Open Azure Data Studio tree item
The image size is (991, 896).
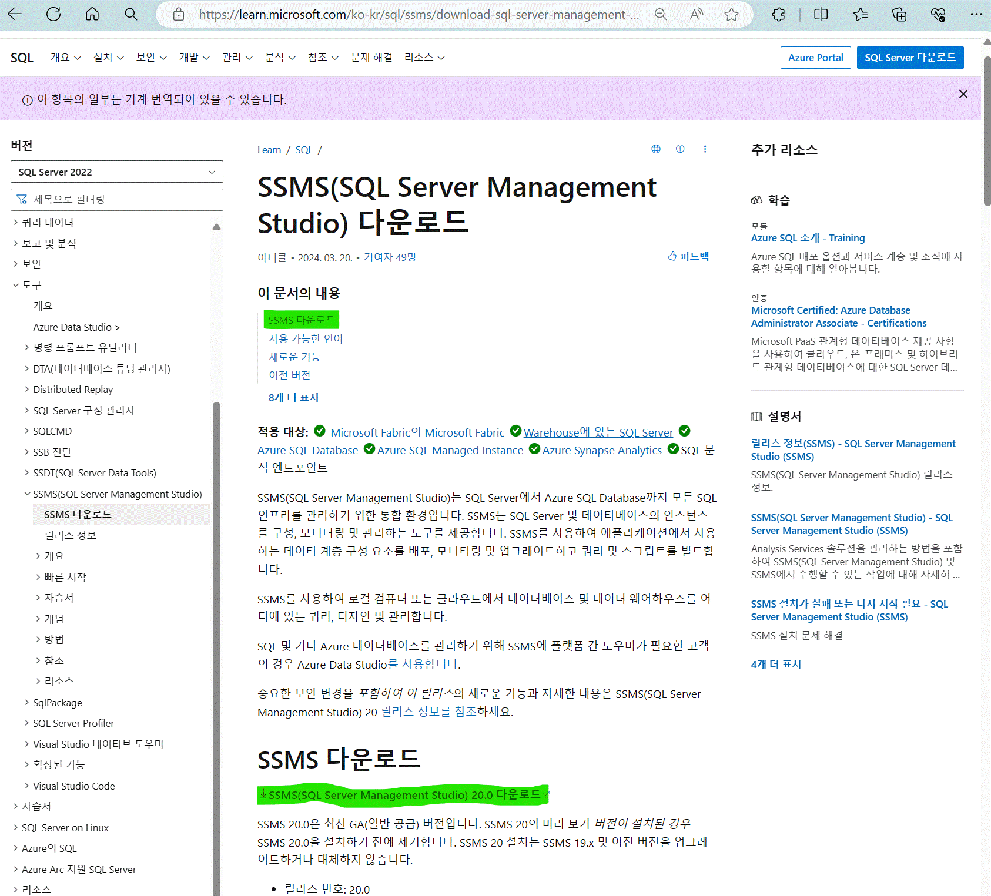point(76,327)
